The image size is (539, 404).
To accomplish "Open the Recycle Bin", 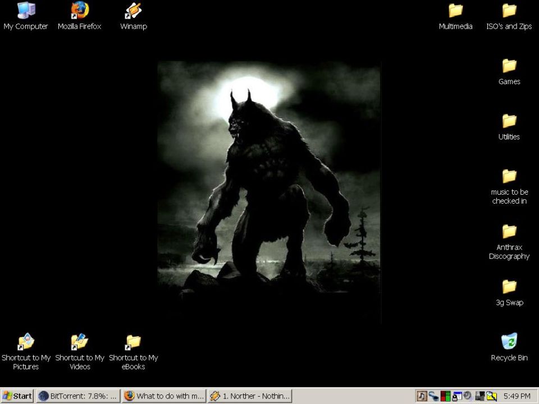I will pos(509,347).
